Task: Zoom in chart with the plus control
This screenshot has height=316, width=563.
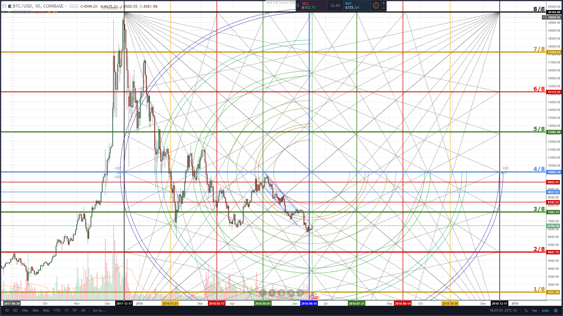Action: click(291, 293)
